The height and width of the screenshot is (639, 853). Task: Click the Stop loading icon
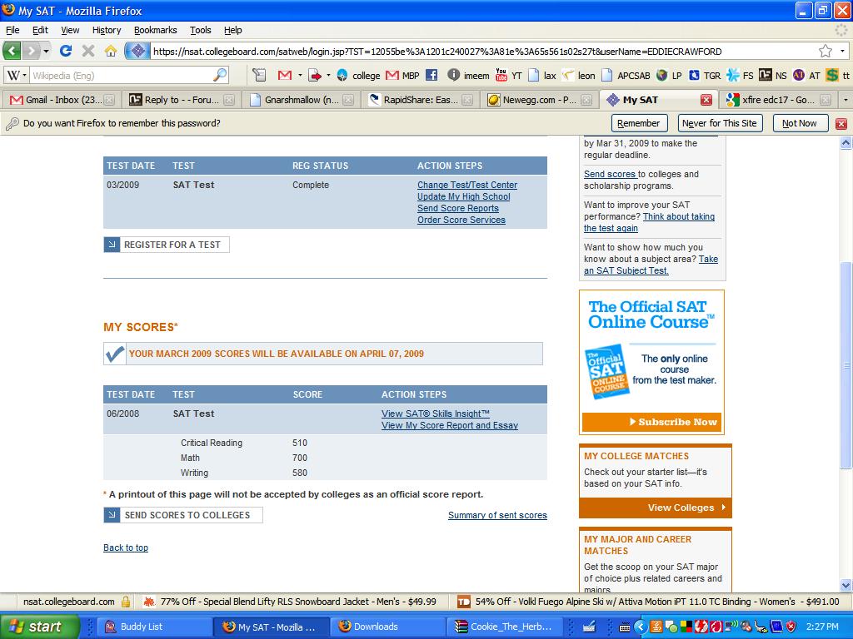click(x=87, y=50)
